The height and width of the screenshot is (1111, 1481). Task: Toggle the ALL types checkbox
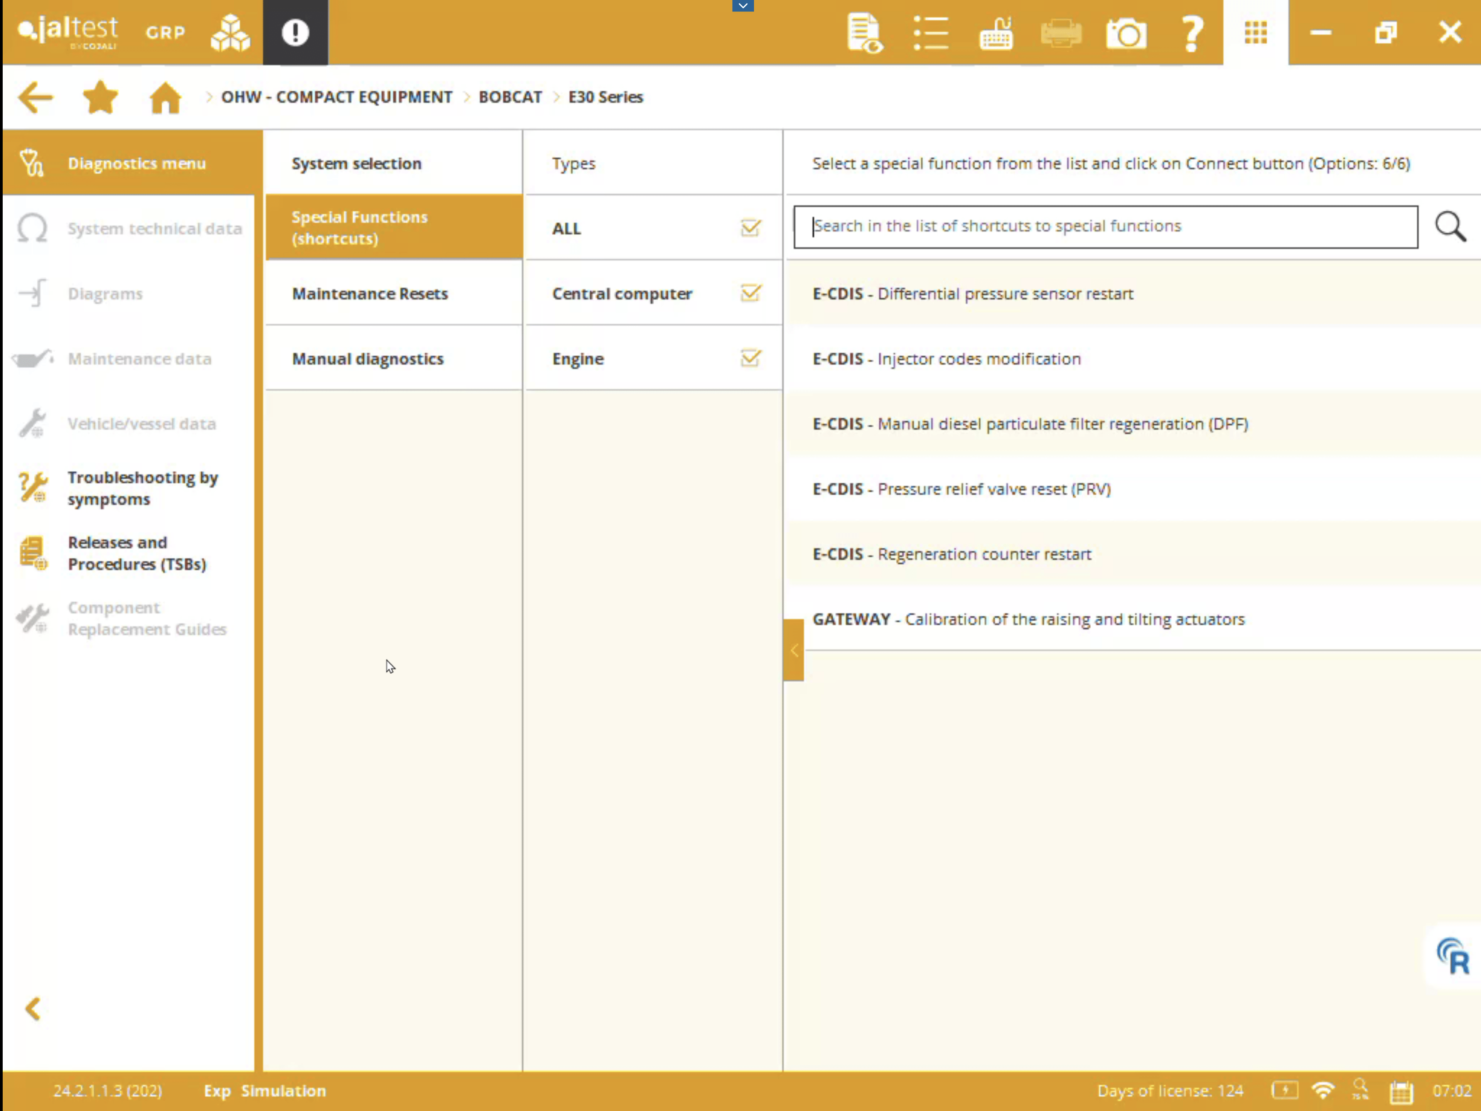click(x=751, y=228)
